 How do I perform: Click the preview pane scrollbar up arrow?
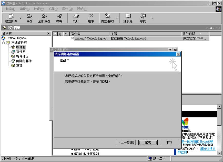click(x=219, y=107)
